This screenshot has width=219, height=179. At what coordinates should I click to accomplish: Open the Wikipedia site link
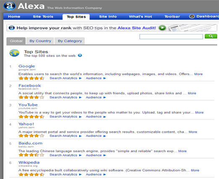click(29, 162)
